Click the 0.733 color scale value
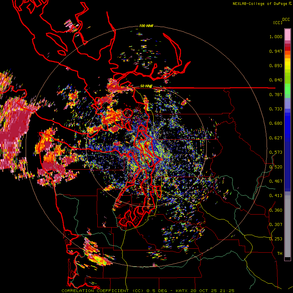 pyautogui.click(x=276, y=109)
